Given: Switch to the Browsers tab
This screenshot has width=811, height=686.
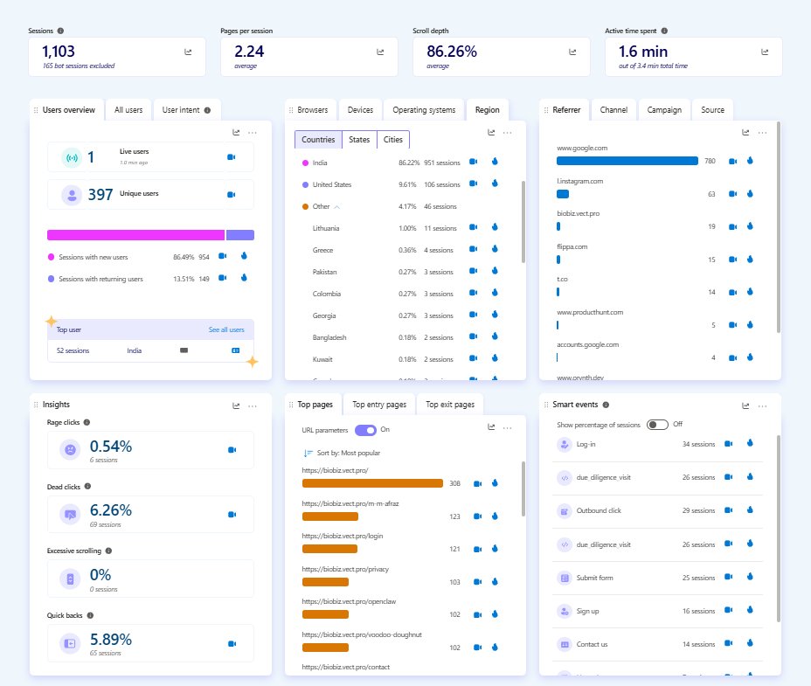Looking at the screenshot, I should coord(312,110).
